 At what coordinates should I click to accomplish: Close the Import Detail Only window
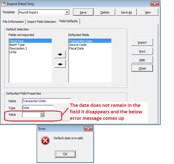155,4
